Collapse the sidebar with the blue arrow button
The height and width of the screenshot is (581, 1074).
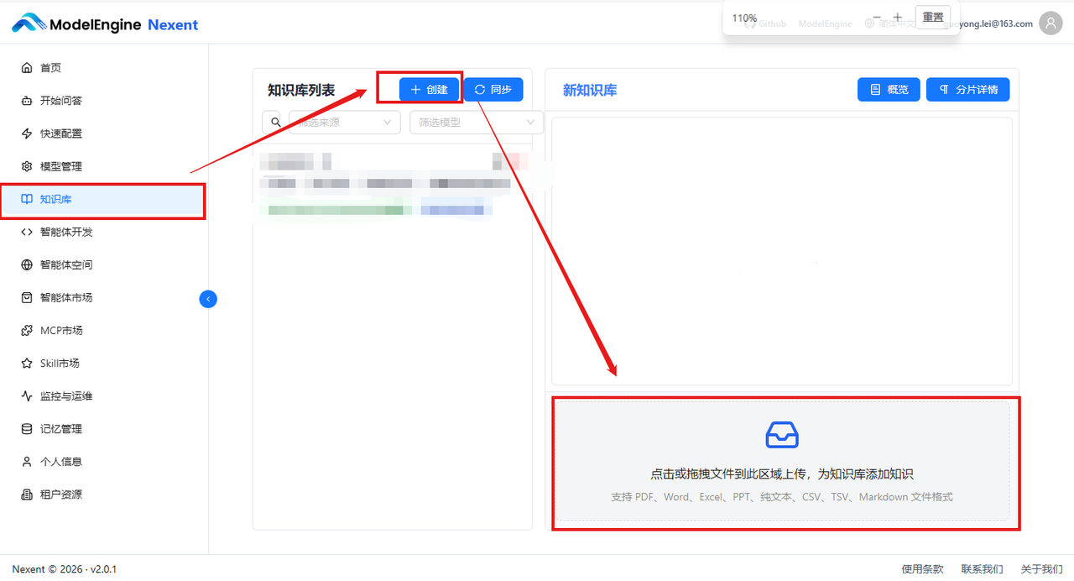(x=208, y=298)
